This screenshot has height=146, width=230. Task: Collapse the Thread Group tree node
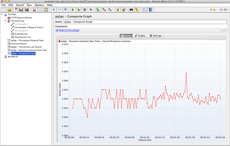coord(5,21)
